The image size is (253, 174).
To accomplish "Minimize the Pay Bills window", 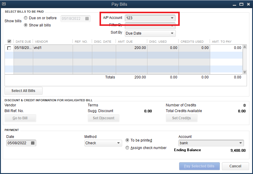I will (x=235, y=4).
